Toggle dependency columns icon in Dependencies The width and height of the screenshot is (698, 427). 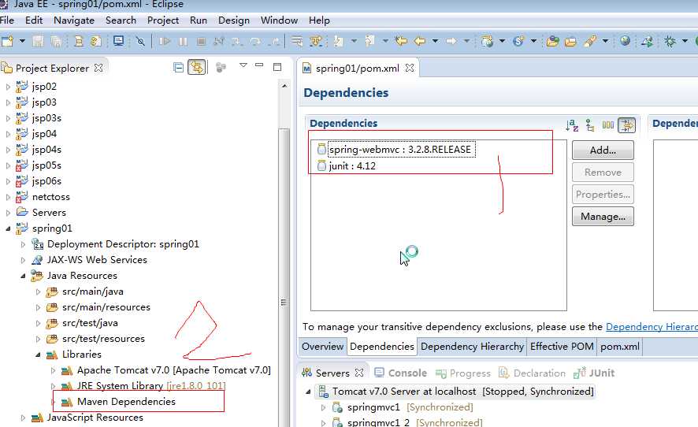(x=608, y=125)
